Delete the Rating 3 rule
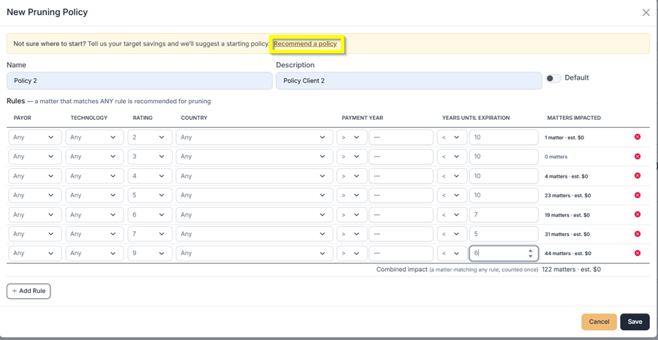This screenshot has height=340, width=658. (638, 156)
